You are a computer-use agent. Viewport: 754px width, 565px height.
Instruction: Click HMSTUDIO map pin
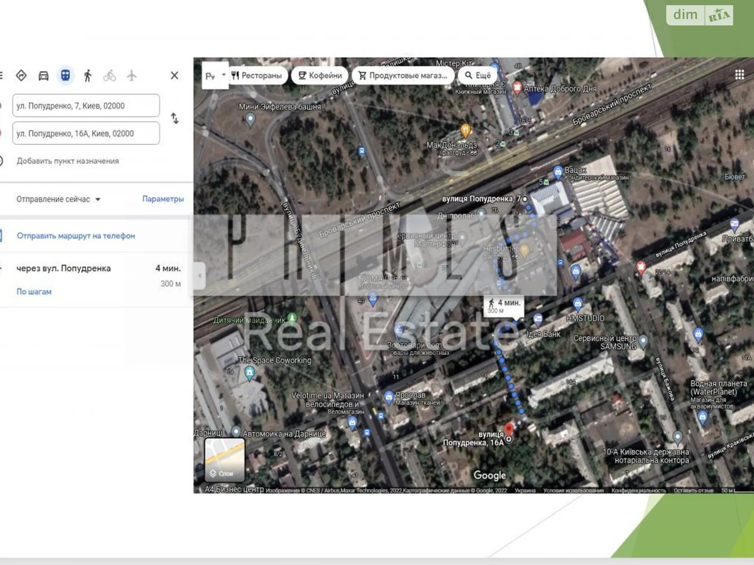[x=578, y=304]
